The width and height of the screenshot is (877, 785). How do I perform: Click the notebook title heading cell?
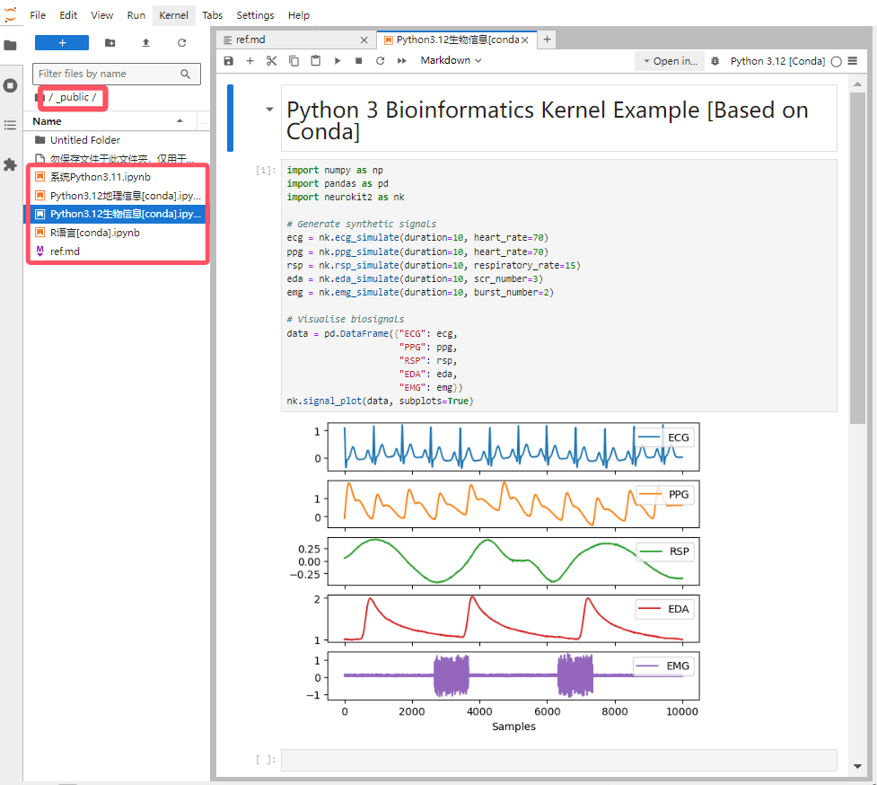pos(558,119)
